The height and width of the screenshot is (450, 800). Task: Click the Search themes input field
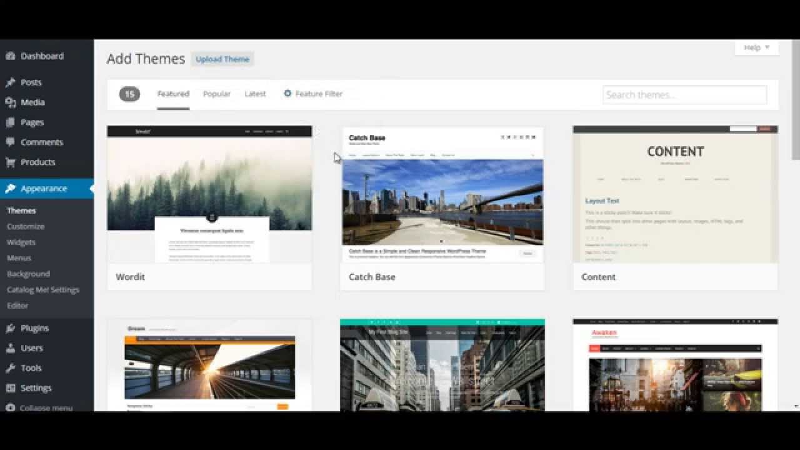(x=685, y=95)
